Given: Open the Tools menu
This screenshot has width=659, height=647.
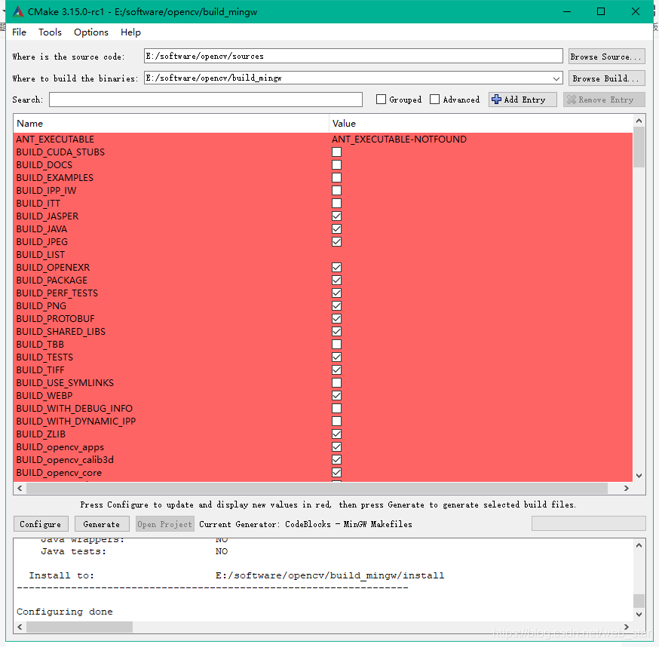Looking at the screenshot, I should 50,32.
